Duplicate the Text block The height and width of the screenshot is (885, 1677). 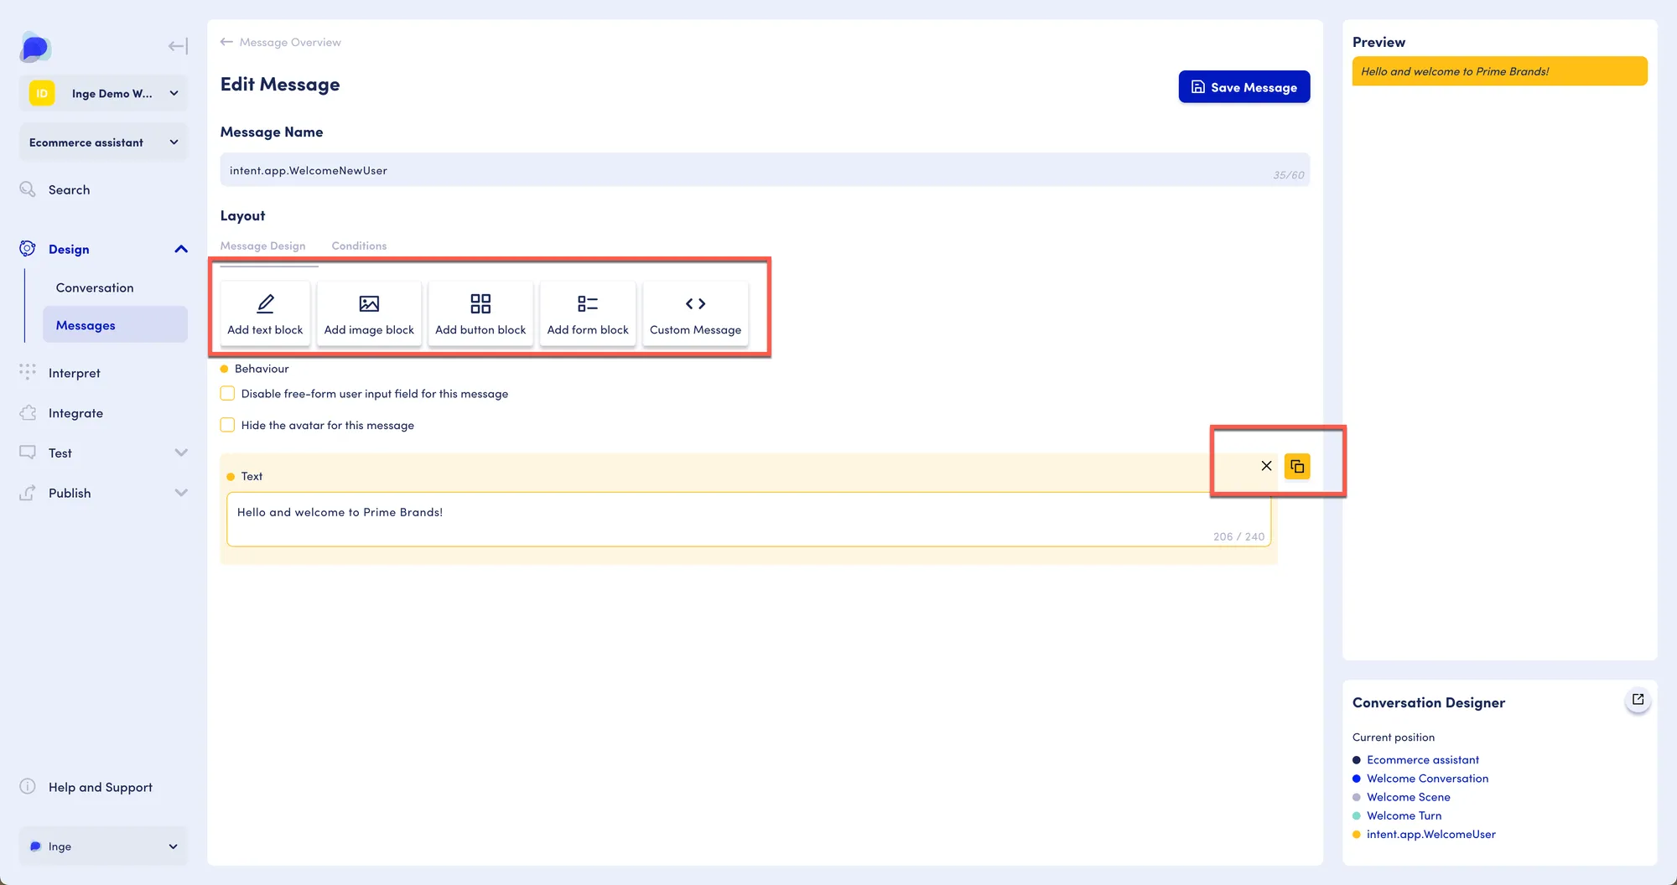(x=1297, y=466)
